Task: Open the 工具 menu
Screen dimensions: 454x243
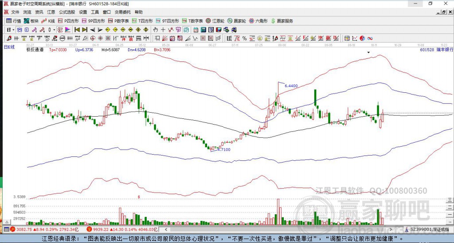Action: click(95, 12)
